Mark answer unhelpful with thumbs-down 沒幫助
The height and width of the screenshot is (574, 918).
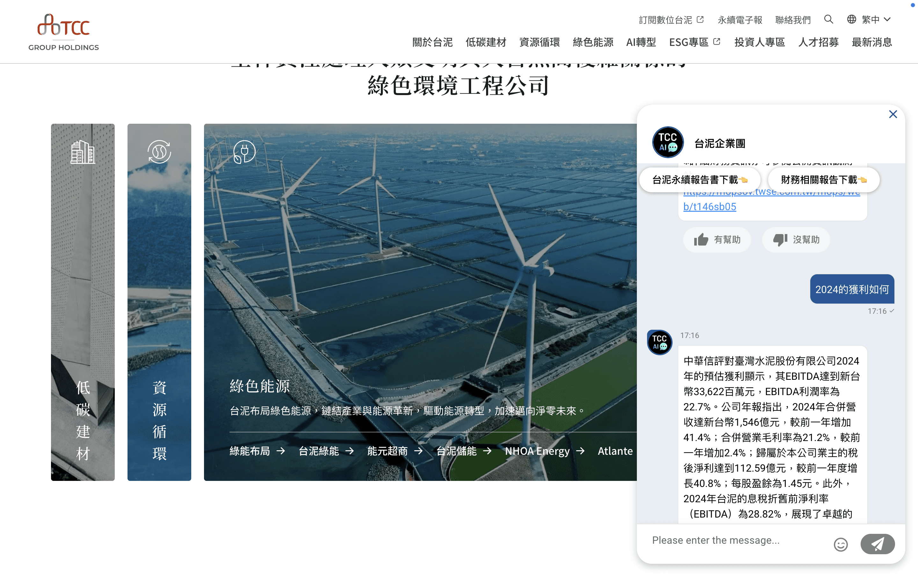[x=796, y=239]
